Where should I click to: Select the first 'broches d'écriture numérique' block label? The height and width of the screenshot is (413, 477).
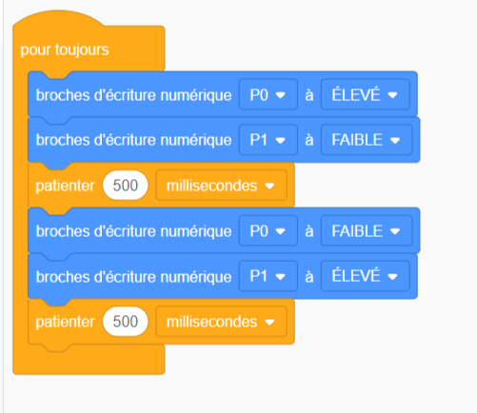pyautogui.click(x=133, y=95)
